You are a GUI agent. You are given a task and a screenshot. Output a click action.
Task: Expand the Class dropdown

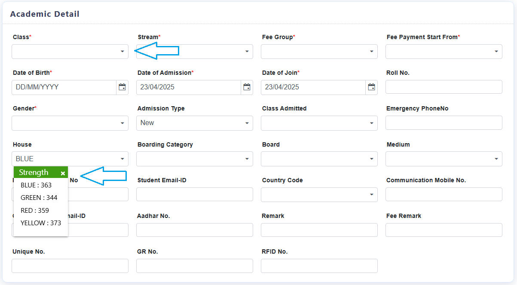point(70,52)
